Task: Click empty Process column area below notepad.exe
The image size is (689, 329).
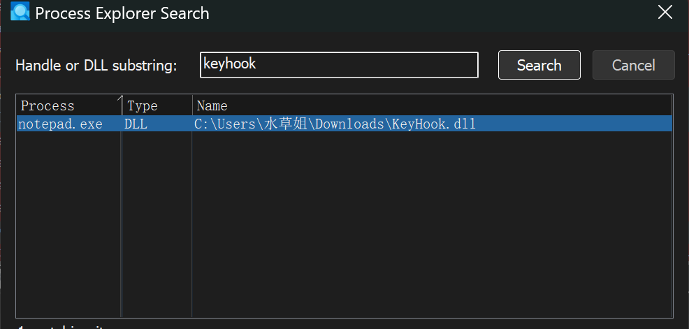Action: pos(68,224)
